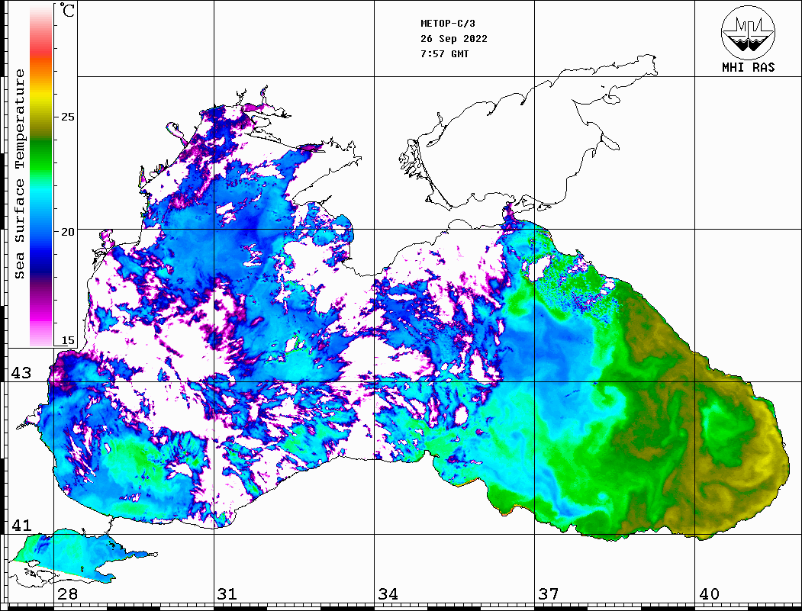Image resolution: width=802 pixels, height=611 pixels.
Task: Click longitude label 31
Action: click(227, 594)
